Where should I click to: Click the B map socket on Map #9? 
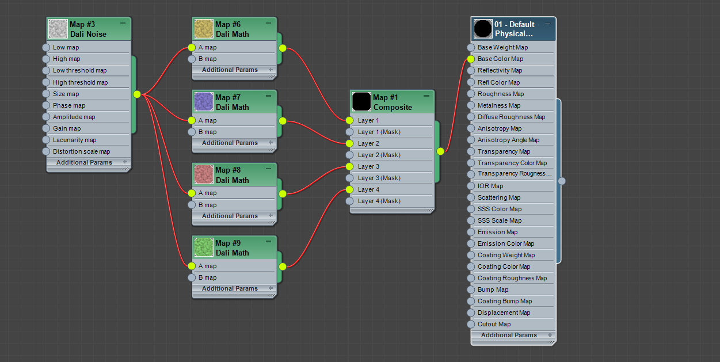[x=192, y=278]
